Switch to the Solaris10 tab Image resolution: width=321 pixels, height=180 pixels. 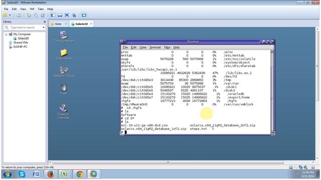coord(81,24)
